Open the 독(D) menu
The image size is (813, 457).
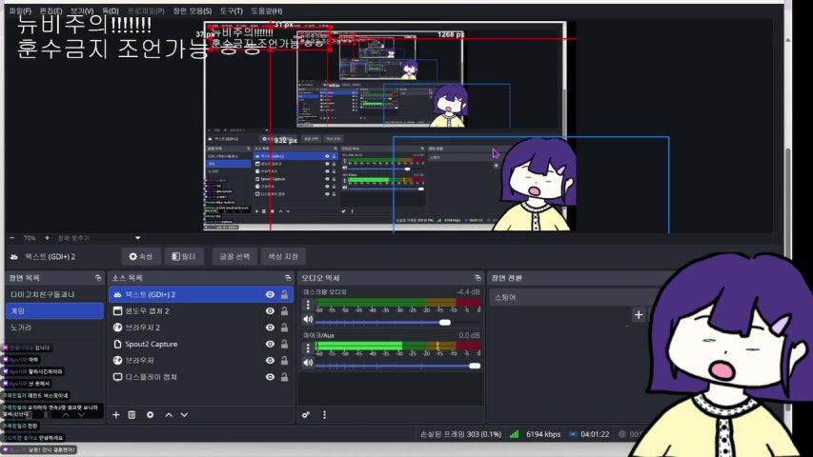pyautogui.click(x=110, y=10)
